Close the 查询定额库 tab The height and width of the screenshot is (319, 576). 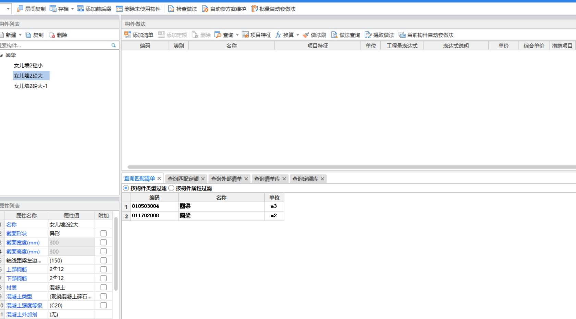[322, 179]
